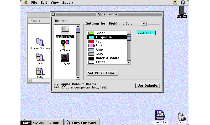Choose the Other highlight color option
This screenshot has width=210, height=125.
click(x=107, y=62)
